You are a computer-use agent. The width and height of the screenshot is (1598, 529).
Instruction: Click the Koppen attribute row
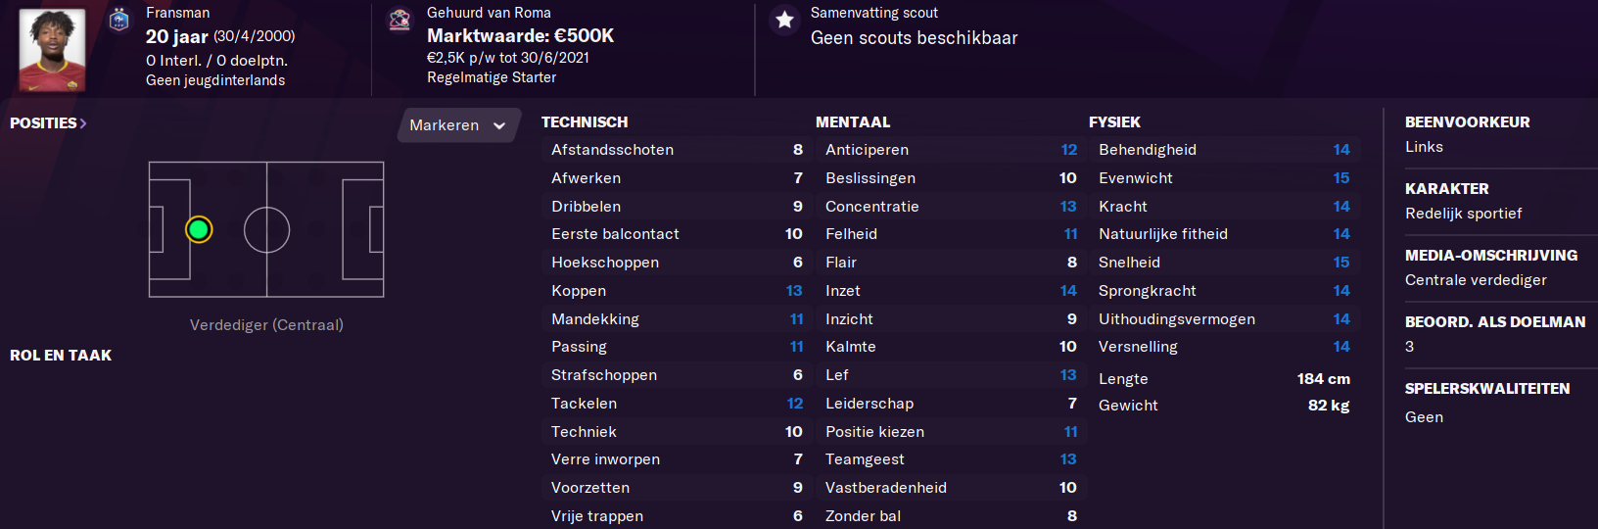tap(677, 291)
